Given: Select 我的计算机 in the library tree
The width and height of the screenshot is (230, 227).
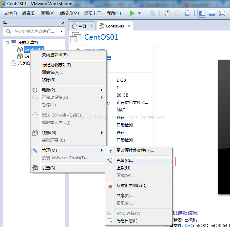Looking at the screenshot, I should coord(28,43).
